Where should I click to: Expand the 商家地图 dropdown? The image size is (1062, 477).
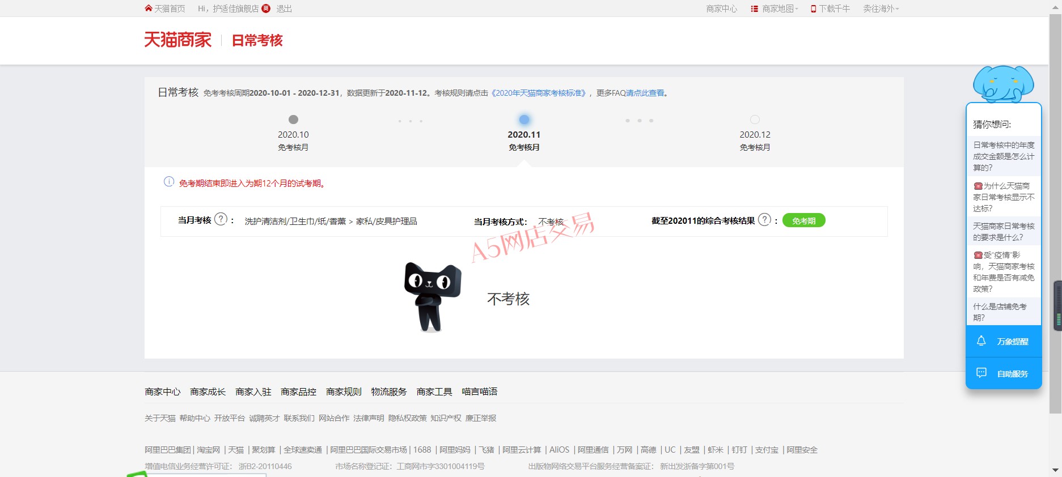pyautogui.click(x=780, y=8)
